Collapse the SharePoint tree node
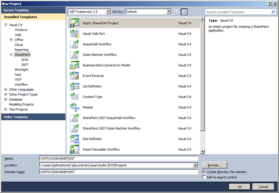Screen dimensions: 279x193 (x=11, y=55)
